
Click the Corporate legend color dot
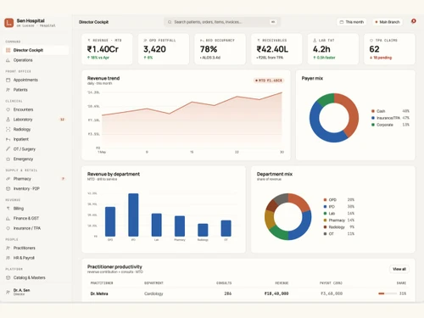coord(373,125)
